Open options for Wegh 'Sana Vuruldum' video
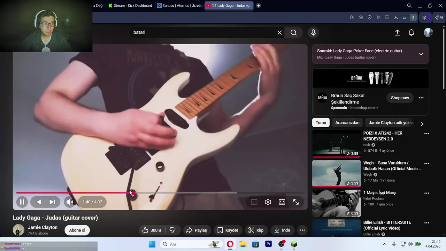The image size is (446, 251). pyautogui.click(x=426, y=163)
